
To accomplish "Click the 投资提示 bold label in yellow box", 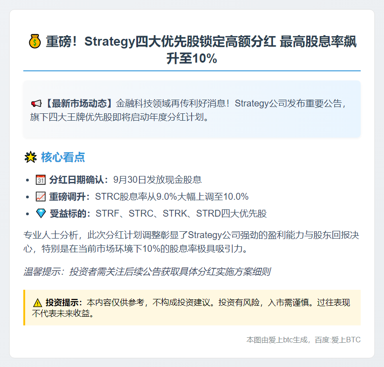I will [64, 303].
